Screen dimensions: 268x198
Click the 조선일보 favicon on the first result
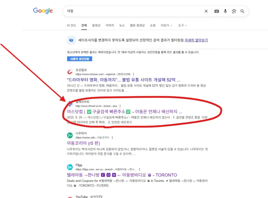coord(69,72)
